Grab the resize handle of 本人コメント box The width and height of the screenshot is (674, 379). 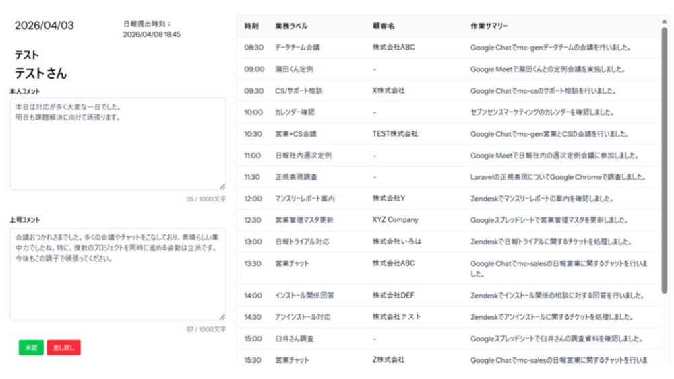click(x=222, y=186)
